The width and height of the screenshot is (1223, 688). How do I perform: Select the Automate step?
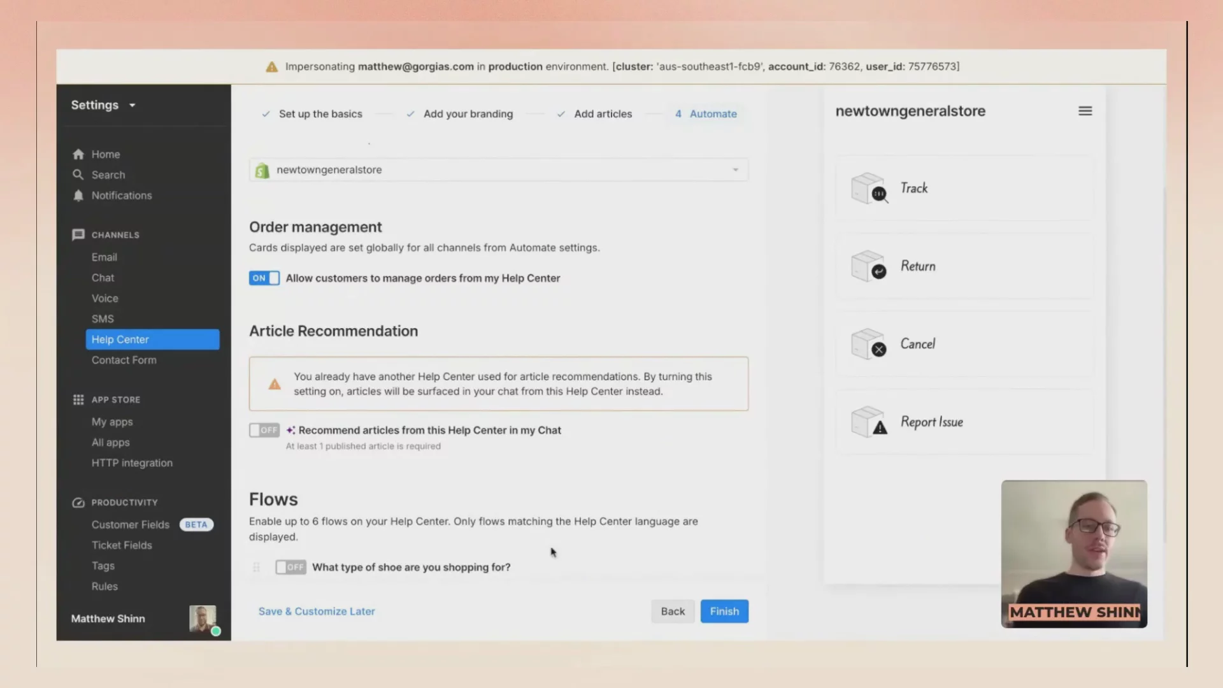tap(706, 114)
